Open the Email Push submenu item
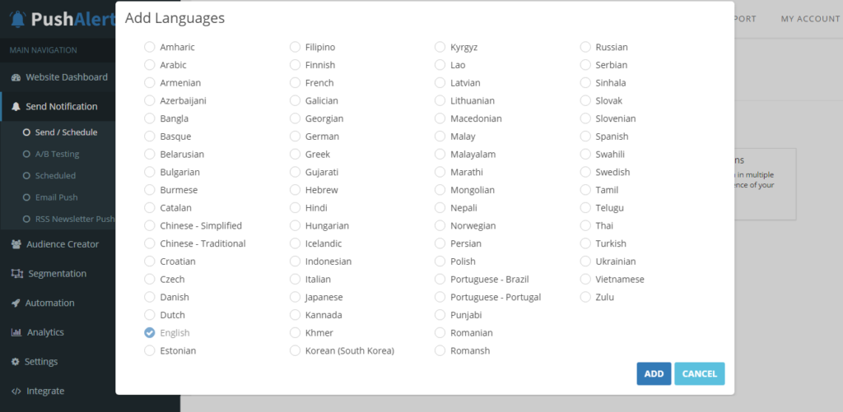The image size is (843, 412). pos(57,197)
